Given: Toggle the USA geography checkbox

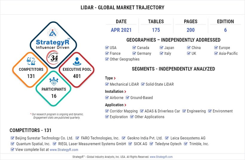Looking at the screenshot, I should pos(107,47).
